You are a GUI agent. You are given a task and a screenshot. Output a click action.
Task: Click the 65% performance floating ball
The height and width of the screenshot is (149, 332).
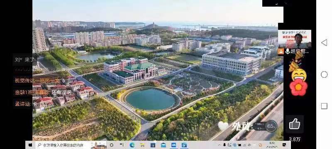(x=271, y=126)
